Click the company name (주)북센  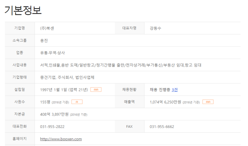coord(47,28)
